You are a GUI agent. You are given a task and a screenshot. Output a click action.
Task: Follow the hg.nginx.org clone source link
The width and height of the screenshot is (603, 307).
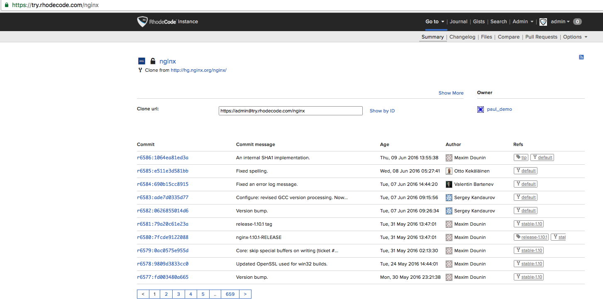[x=199, y=70]
